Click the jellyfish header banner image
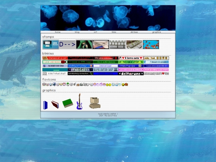The width and height of the screenshot is (216, 162). (x=108, y=18)
